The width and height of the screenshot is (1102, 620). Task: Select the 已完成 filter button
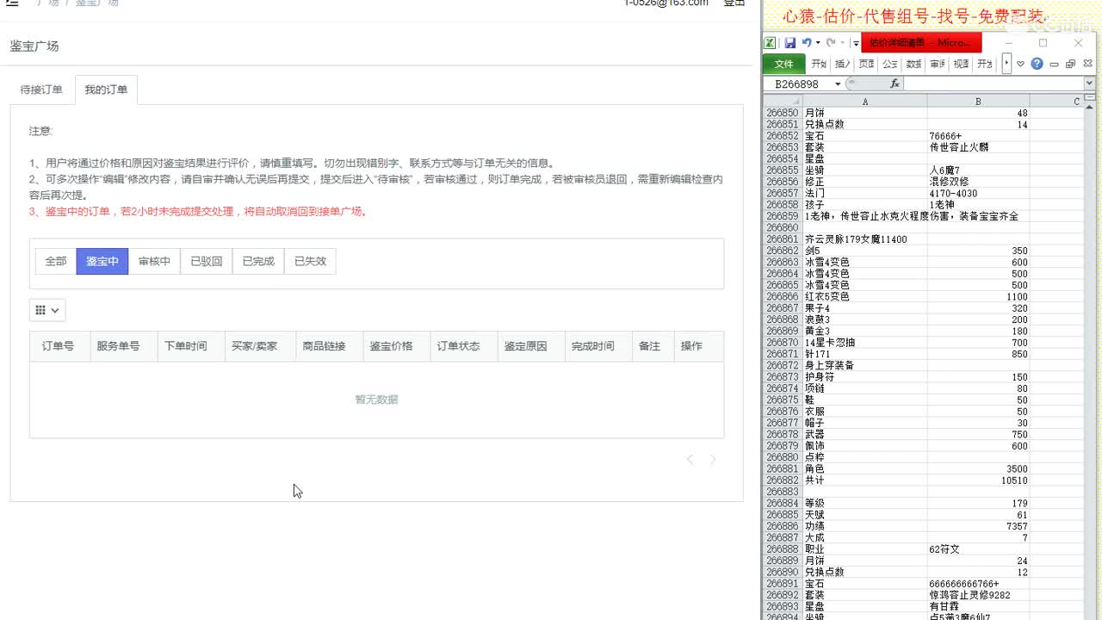tap(258, 261)
